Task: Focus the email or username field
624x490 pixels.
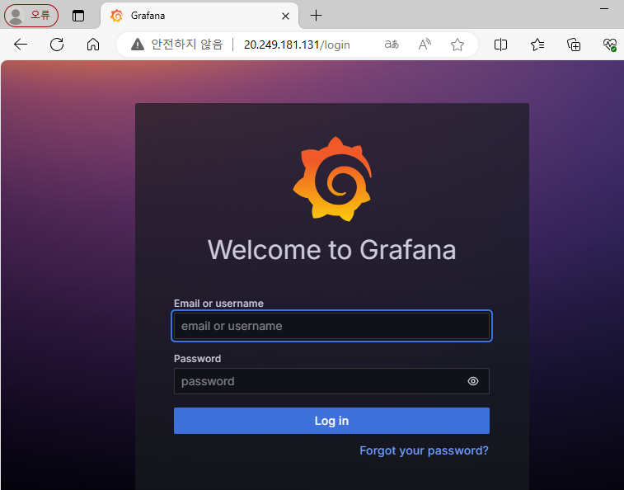Action: 331,326
